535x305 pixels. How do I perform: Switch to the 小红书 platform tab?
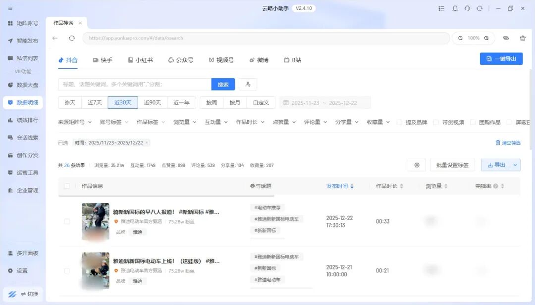(x=140, y=60)
